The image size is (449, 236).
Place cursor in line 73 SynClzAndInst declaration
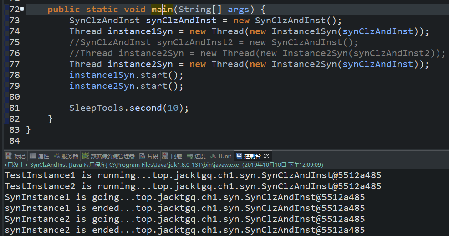(205, 21)
